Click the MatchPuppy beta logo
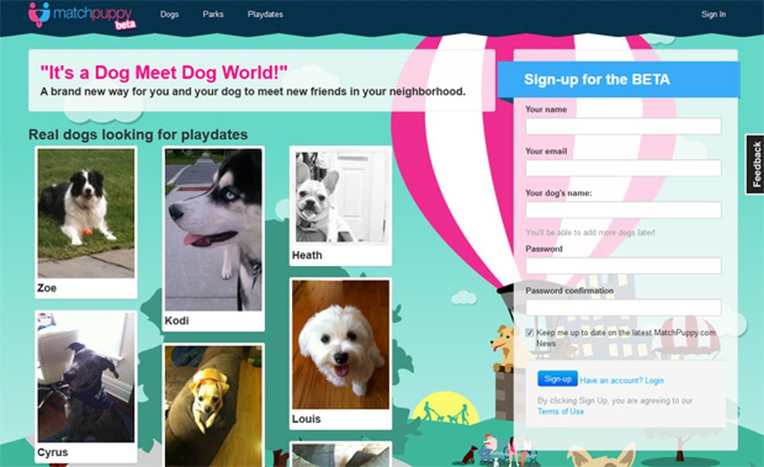The height and width of the screenshot is (467, 764). point(82,16)
